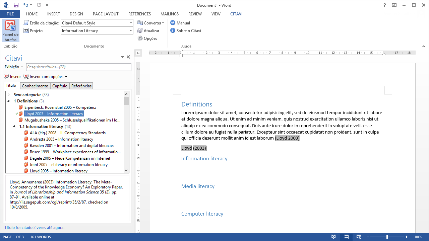Click the book icon beside Bruce 1999
429x241 pixels.
coord(26,152)
